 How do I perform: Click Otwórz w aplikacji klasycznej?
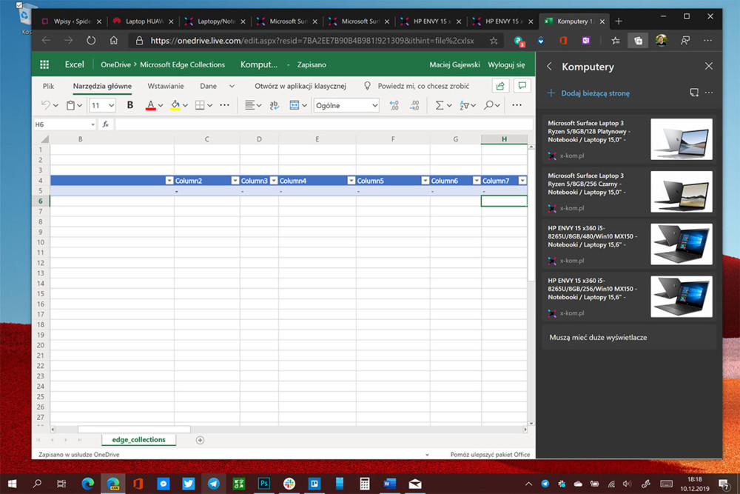point(300,86)
